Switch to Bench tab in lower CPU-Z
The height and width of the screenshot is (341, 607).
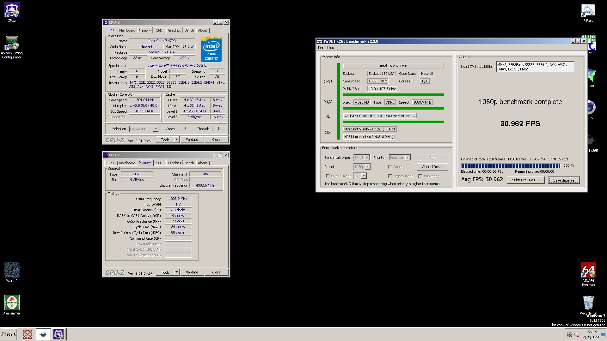189,163
